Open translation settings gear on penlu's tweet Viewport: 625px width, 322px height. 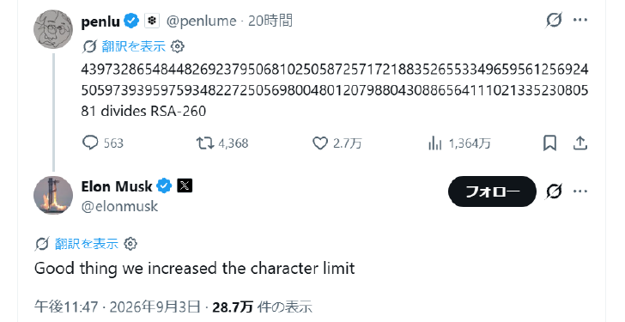(x=178, y=46)
